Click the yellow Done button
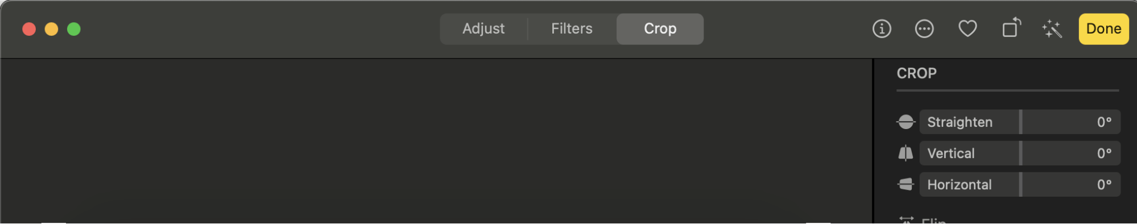1137x224 pixels. coord(1103,28)
